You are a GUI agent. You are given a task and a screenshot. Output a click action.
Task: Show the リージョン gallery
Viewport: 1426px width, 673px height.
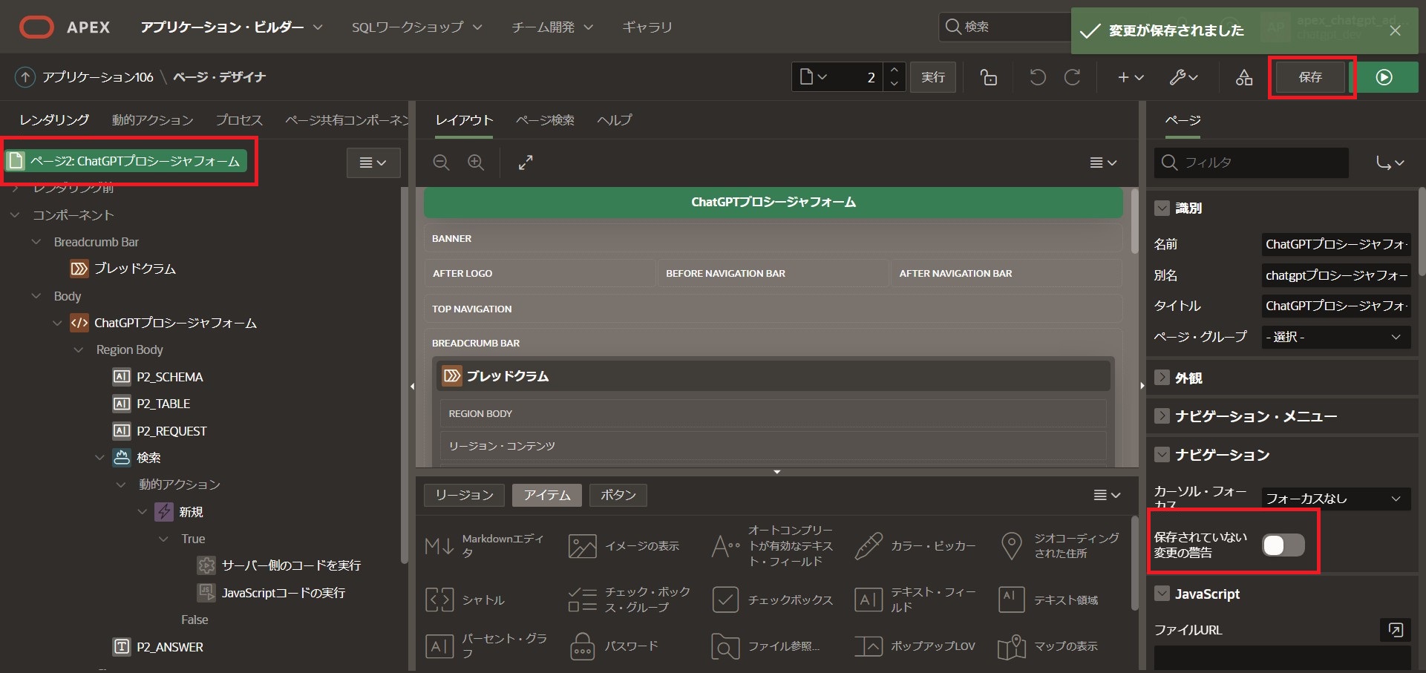point(464,495)
